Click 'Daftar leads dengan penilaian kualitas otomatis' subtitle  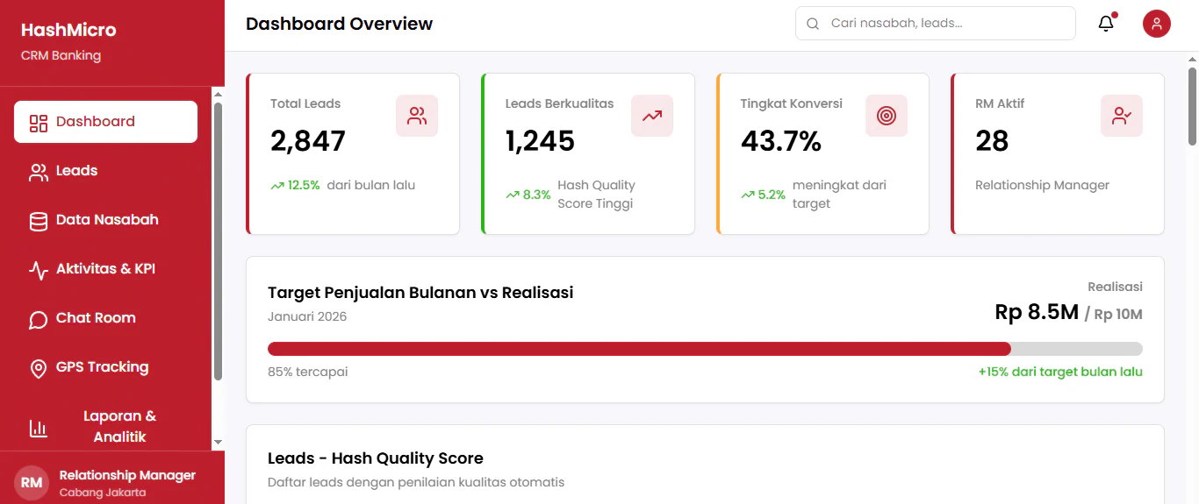pos(416,482)
